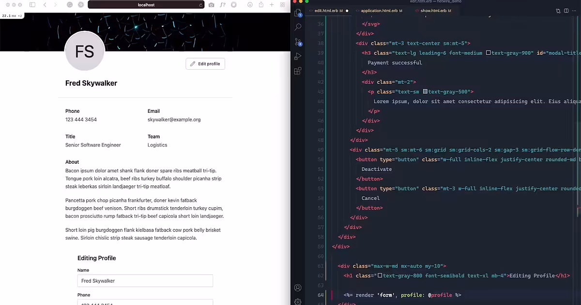Viewport: 581px width, 305px height.
Task: Click the Lorem ipsum line in editor
Action: click(477, 101)
